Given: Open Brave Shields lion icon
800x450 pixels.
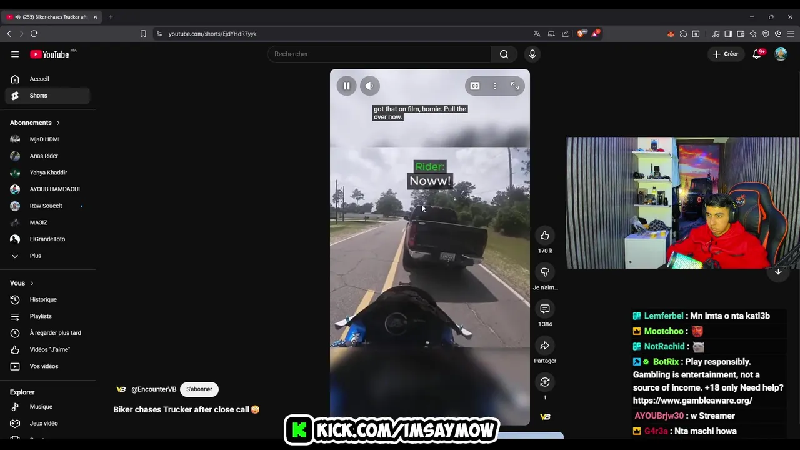Looking at the screenshot, I should [581, 34].
